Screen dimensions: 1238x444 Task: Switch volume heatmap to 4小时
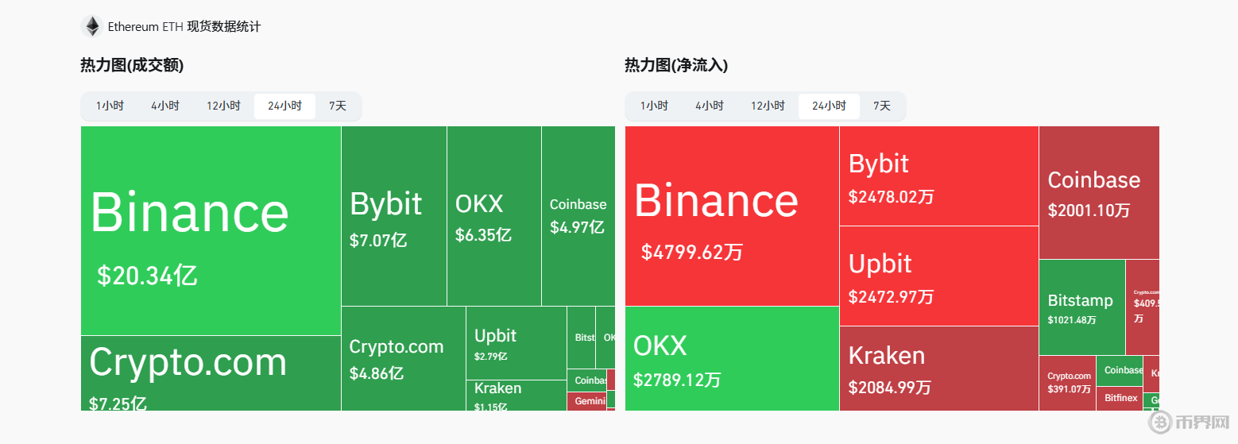point(165,106)
